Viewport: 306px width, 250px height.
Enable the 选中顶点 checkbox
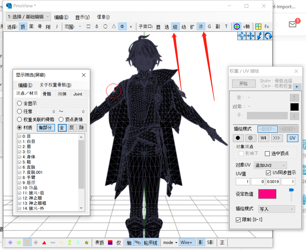pos(267,154)
